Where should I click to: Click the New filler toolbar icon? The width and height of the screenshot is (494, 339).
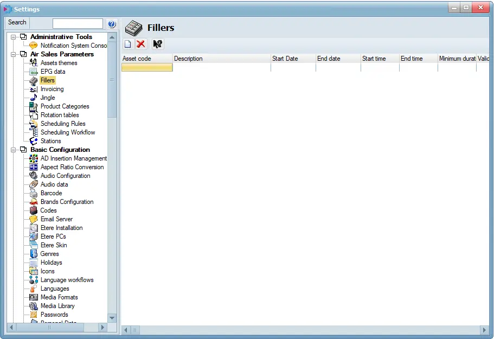tap(128, 44)
